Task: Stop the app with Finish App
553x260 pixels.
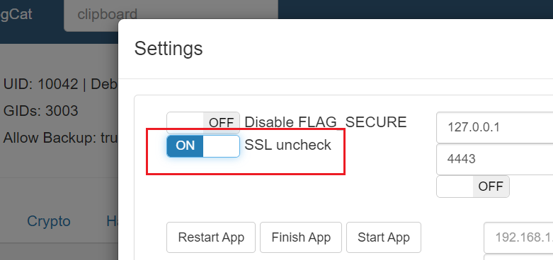Action: (301, 237)
